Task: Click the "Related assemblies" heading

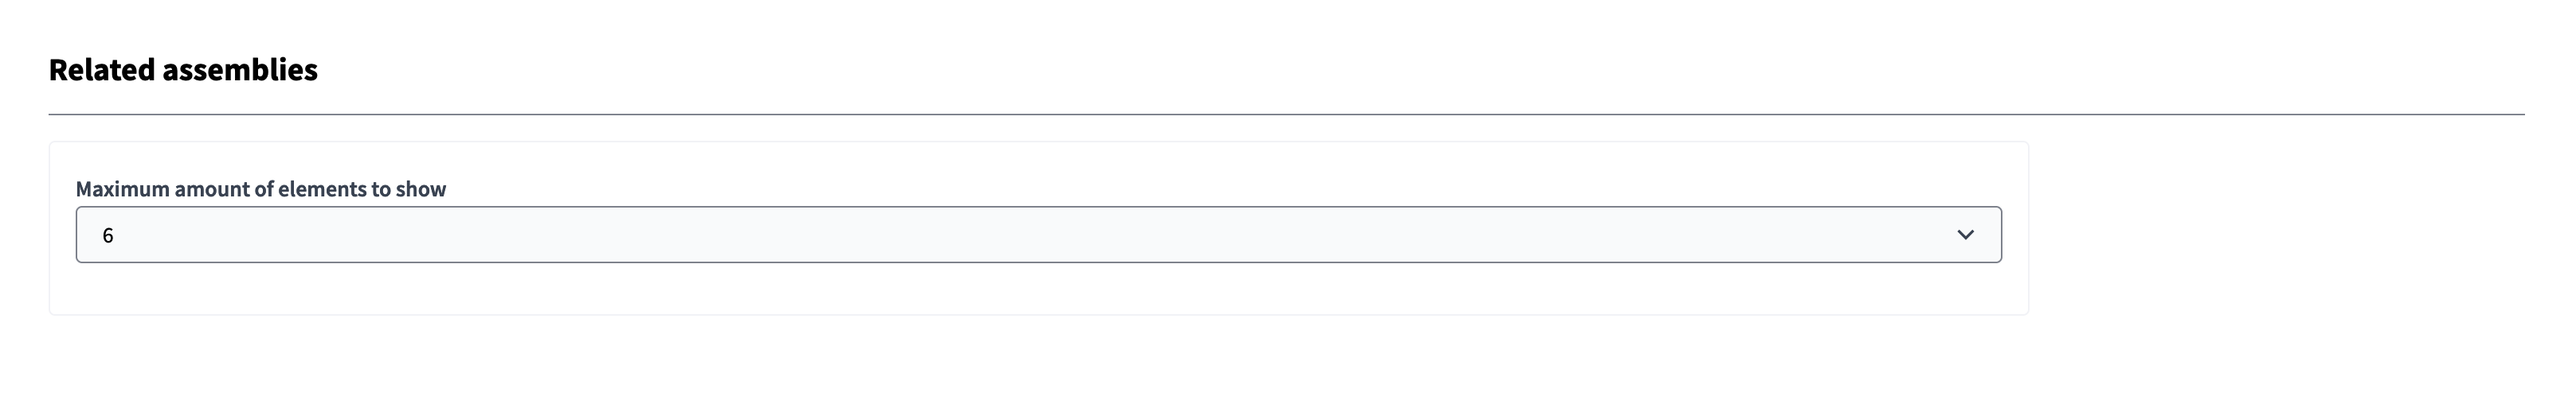Action: [183, 70]
